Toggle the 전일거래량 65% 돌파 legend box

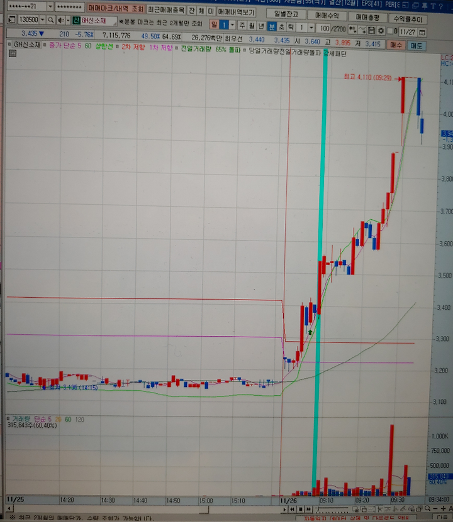(177, 48)
